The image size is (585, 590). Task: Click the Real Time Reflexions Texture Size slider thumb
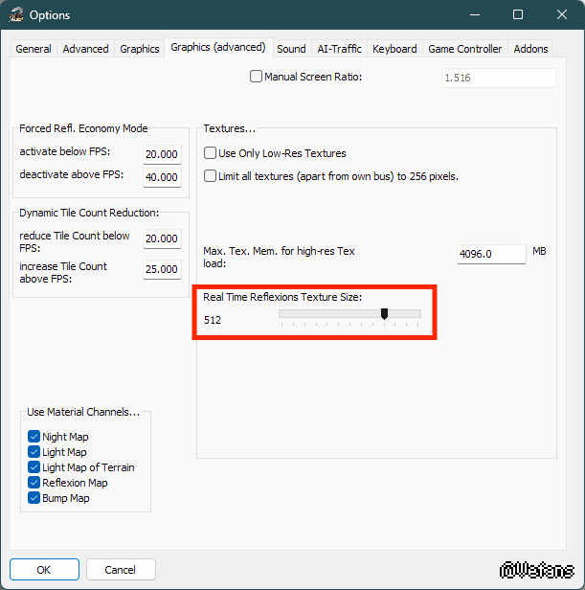coord(384,313)
